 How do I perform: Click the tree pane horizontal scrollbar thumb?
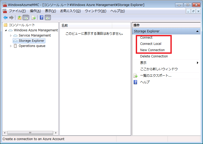(x=30, y=133)
